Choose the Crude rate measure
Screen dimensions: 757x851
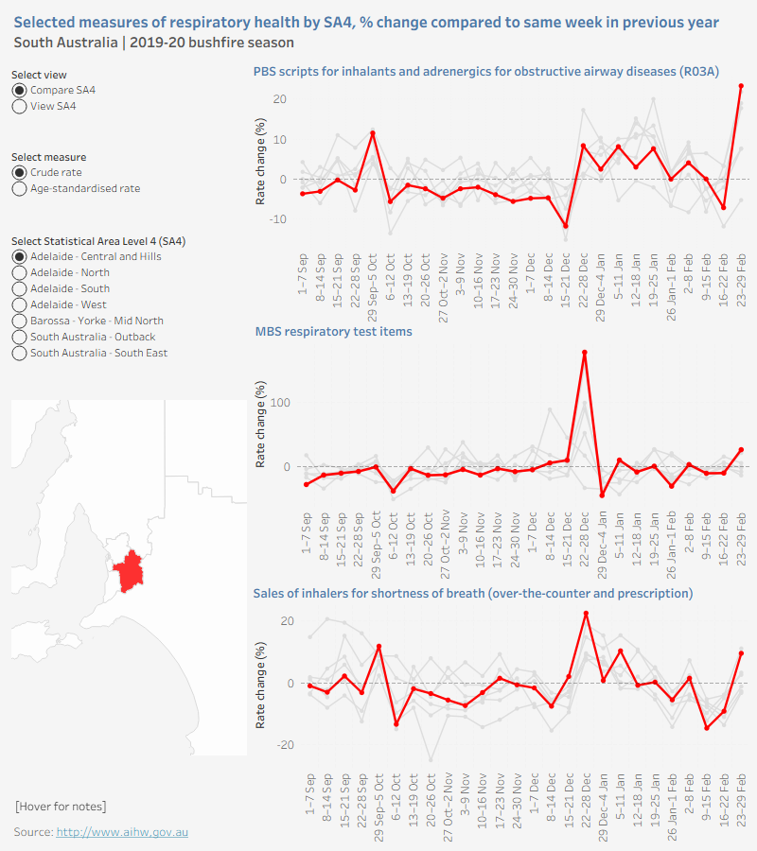tap(46, 173)
